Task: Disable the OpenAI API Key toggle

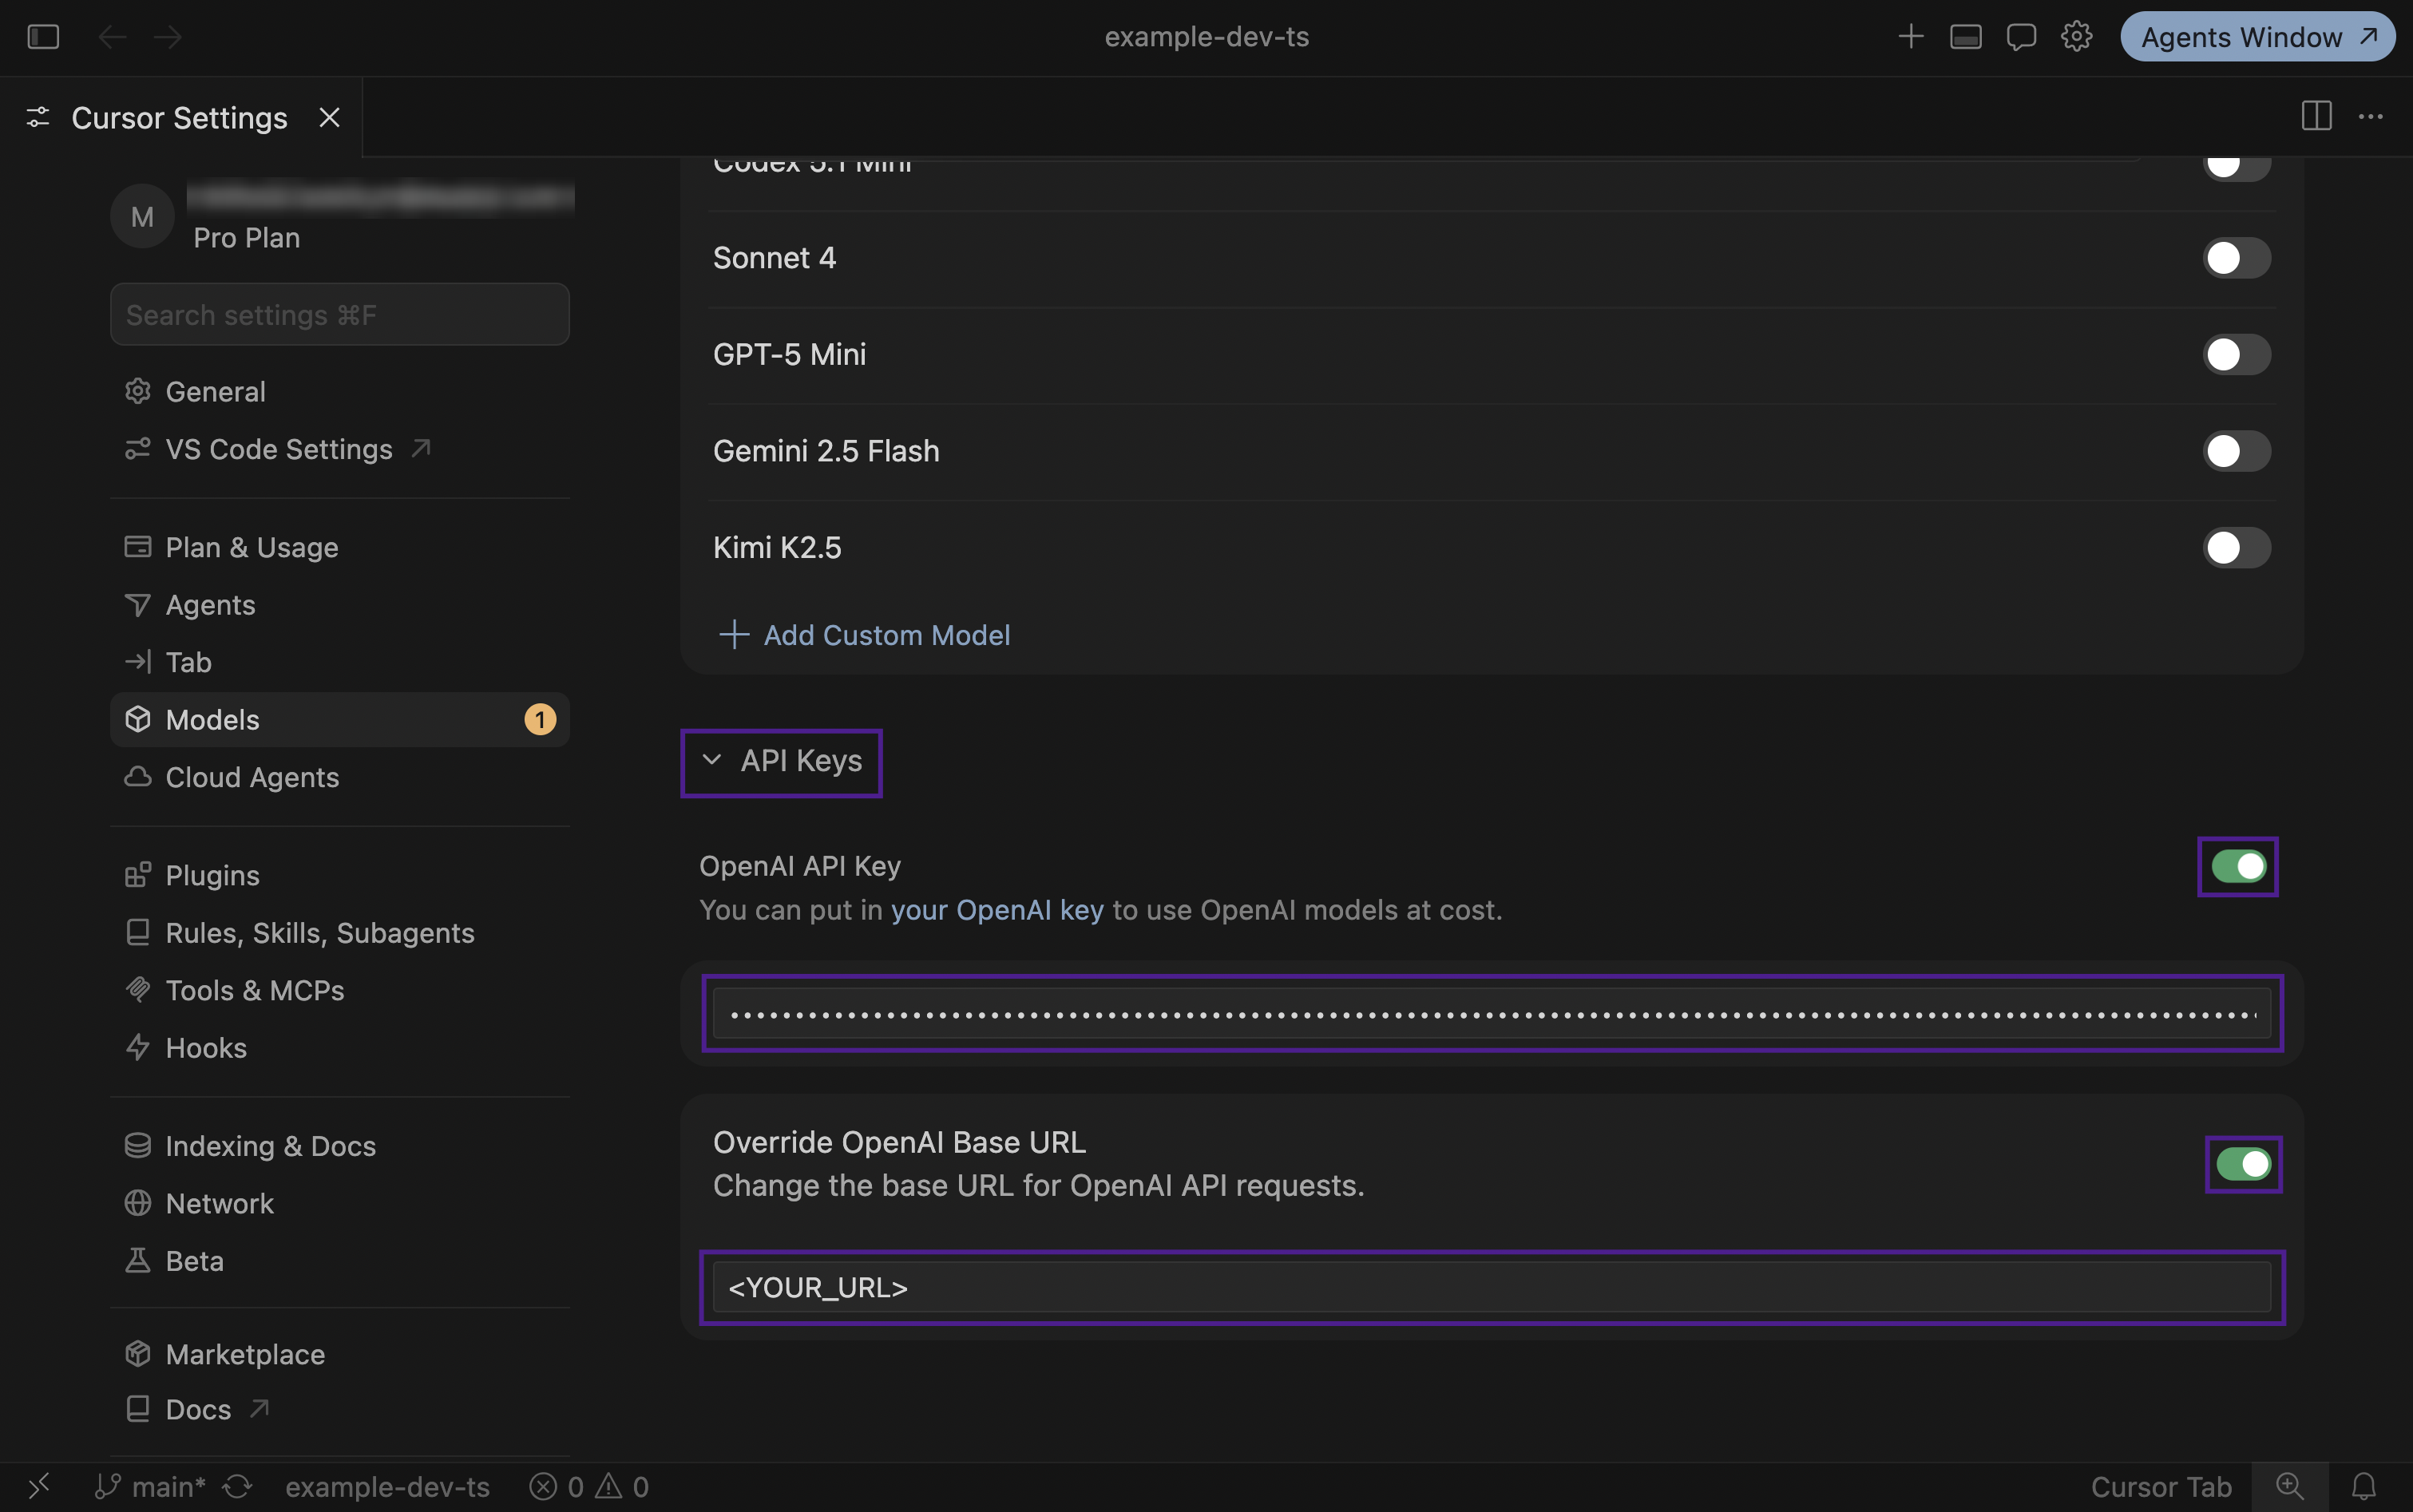Action: pos(2238,866)
